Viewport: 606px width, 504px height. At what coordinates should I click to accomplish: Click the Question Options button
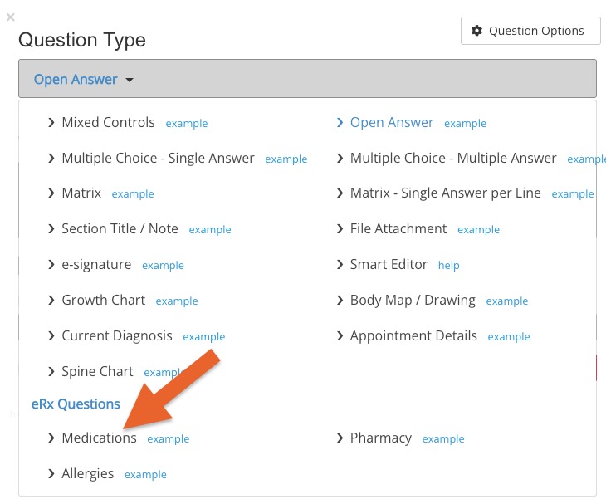point(530,31)
